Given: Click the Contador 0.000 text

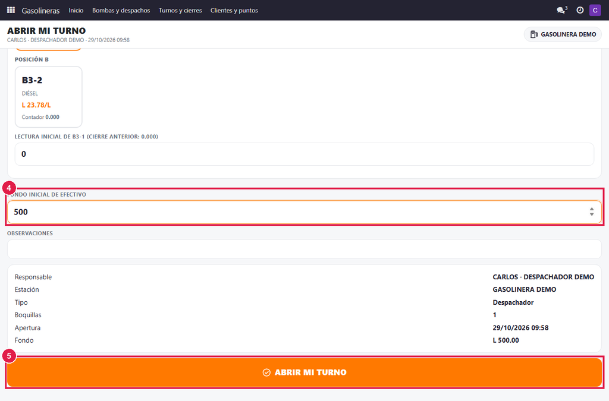Looking at the screenshot, I should [40, 117].
